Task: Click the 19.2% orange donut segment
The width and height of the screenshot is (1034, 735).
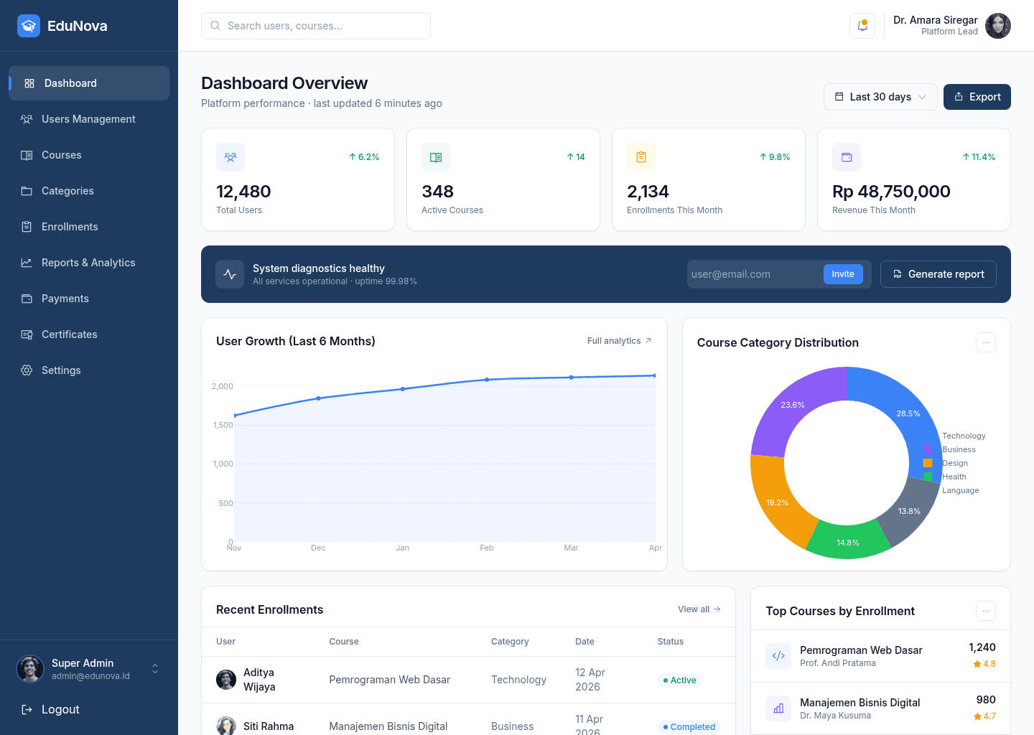Action: pos(778,502)
